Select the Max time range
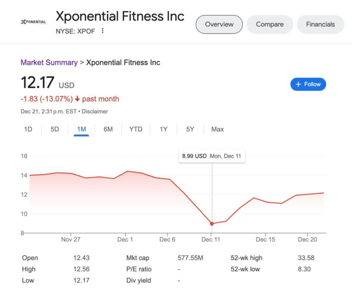The width and height of the screenshot is (352, 292). coord(217,129)
